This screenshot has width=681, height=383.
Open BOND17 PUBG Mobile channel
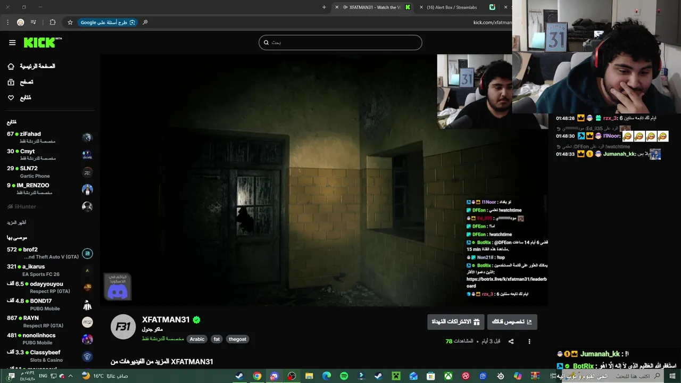tap(49, 305)
